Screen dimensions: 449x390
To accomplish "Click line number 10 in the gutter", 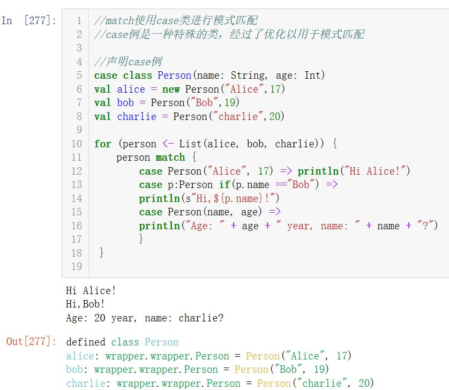I will click(77, 144).
